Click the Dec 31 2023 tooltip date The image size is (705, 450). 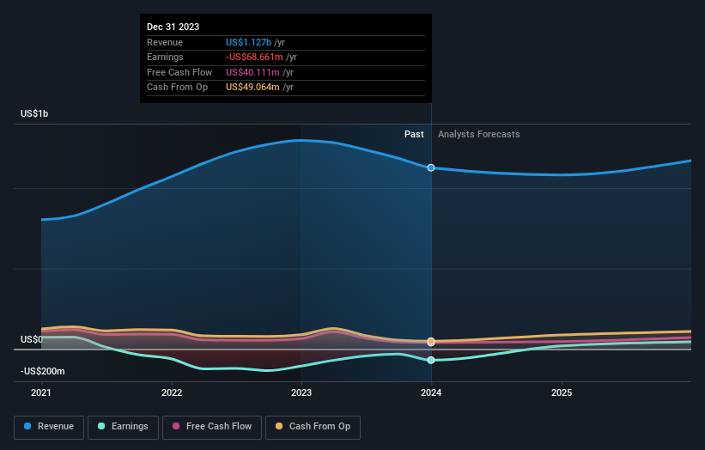point(173,27)
